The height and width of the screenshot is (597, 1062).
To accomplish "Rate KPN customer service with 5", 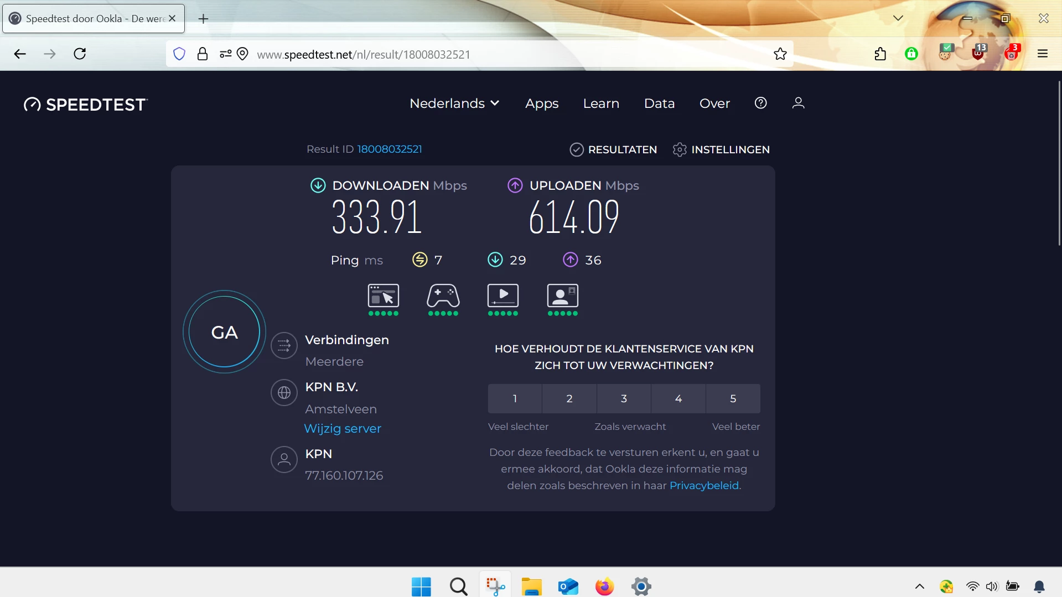I will pyautogui.click(x=733, y=398).
